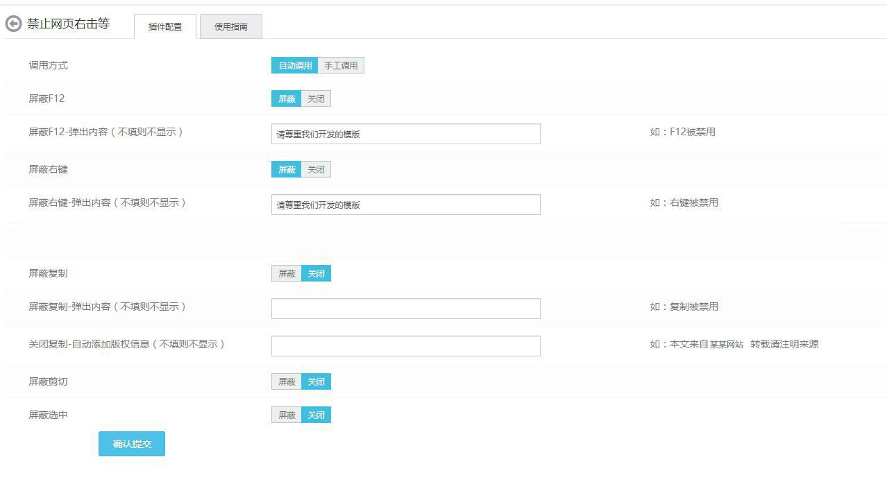Click the back arrow icon beside 禁止网页右击等
Viewport: 887px width, 500px height.
pyautogui.click(x=13, y=24)
